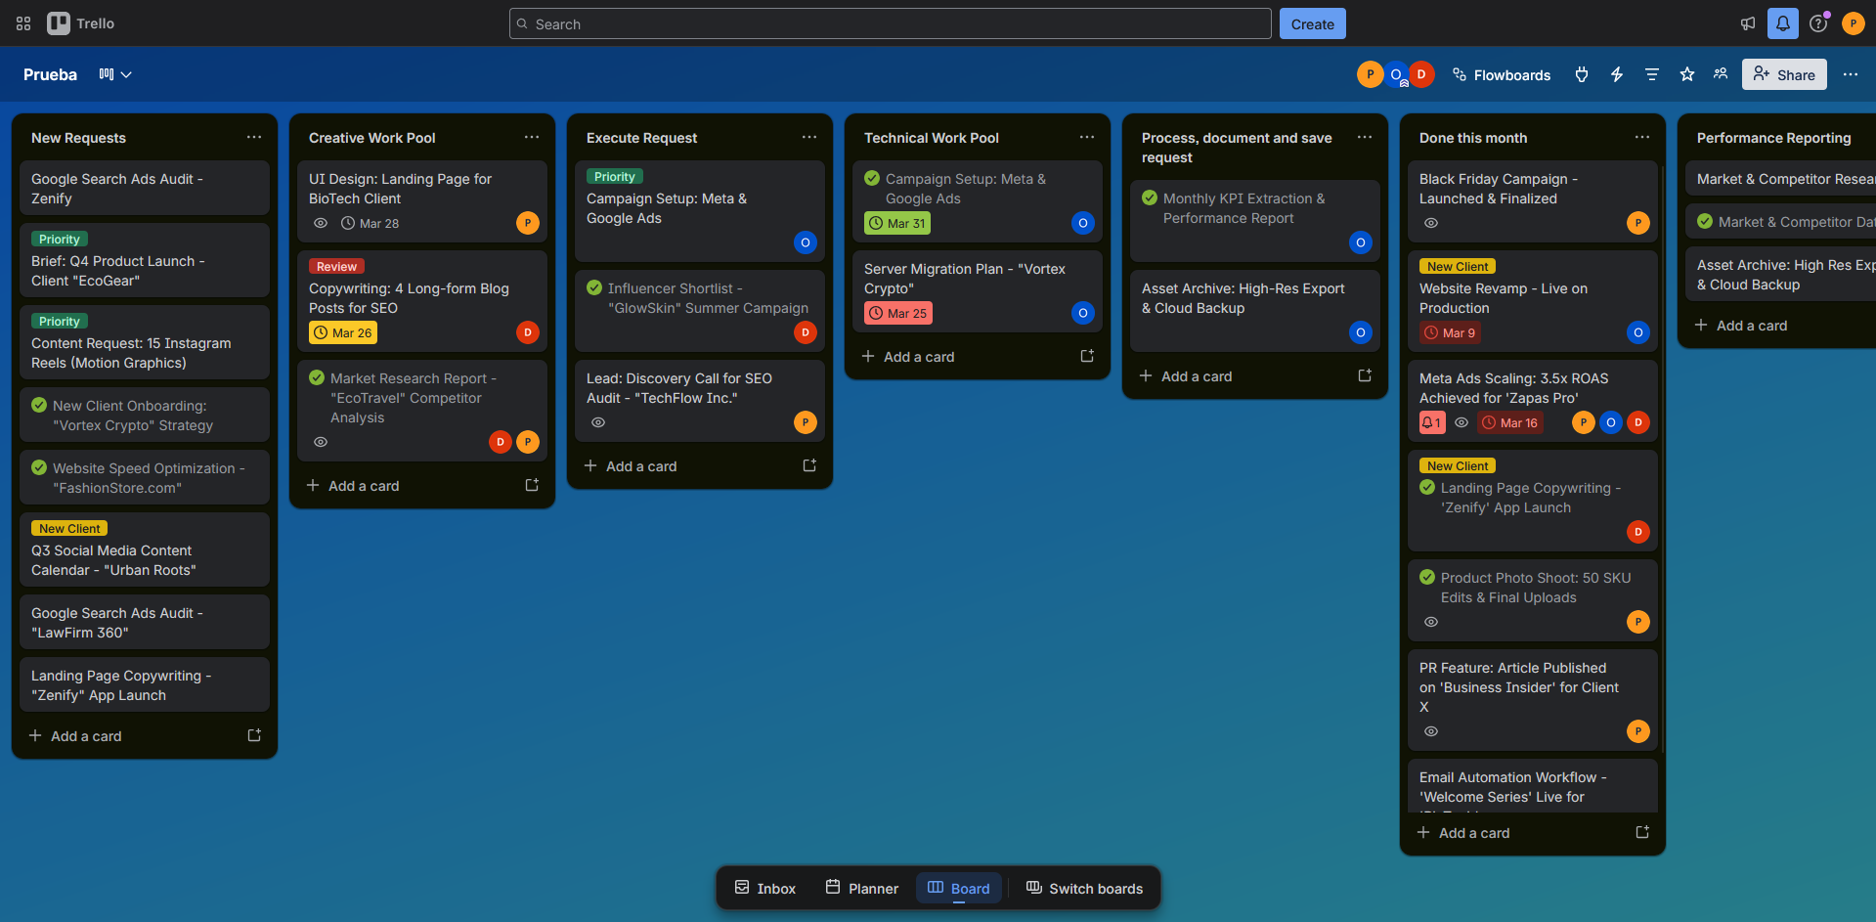1876x922 pixels.
Task: Click the green Priority label on EcoGear brief
Action: tap(60, 239)
